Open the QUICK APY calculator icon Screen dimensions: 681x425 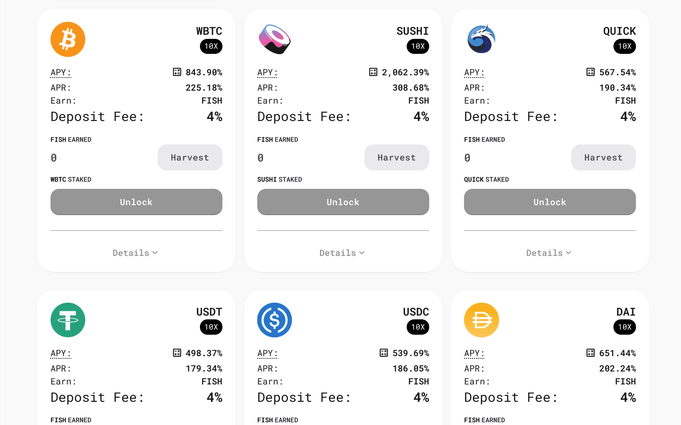click(591, 72)
